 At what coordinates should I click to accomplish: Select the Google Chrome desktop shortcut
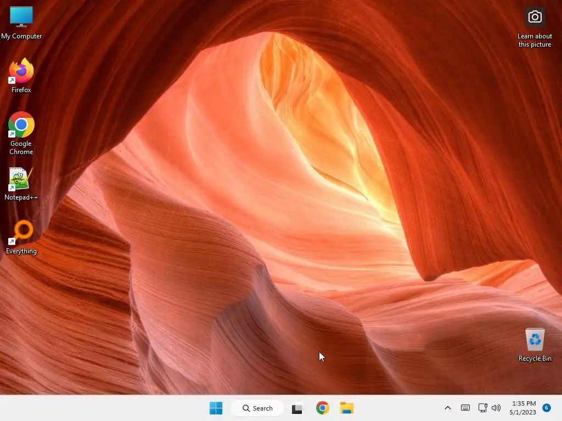click(21, 133)
